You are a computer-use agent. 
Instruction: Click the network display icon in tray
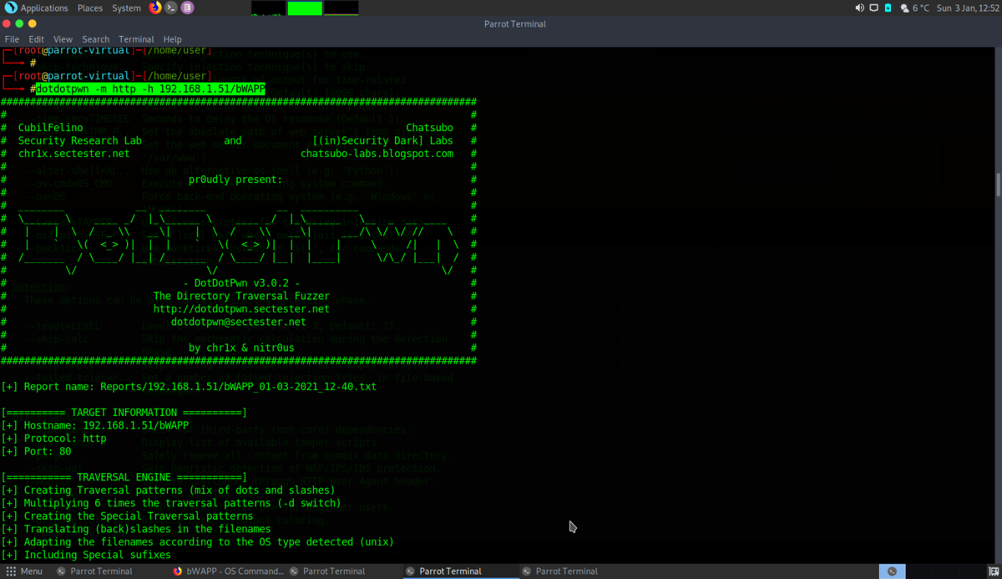click(873, 8)
